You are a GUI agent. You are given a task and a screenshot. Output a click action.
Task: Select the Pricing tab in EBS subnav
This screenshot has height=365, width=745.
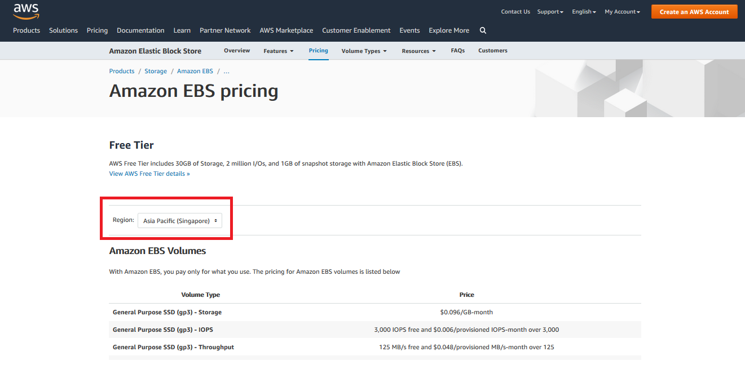point(319,51)
